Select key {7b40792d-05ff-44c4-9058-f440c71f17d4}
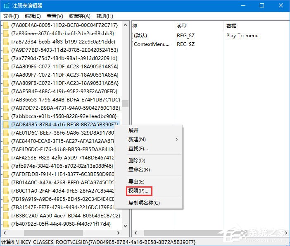Viewport: 290px width, 246px height. (61, 224)
